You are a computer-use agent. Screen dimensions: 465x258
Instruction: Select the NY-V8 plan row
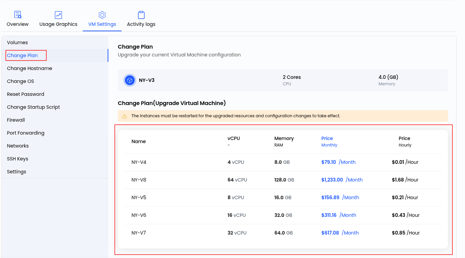click(283, 180)
